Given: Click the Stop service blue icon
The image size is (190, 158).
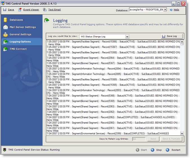Looking at the screenshot, I should click(153, 150).
